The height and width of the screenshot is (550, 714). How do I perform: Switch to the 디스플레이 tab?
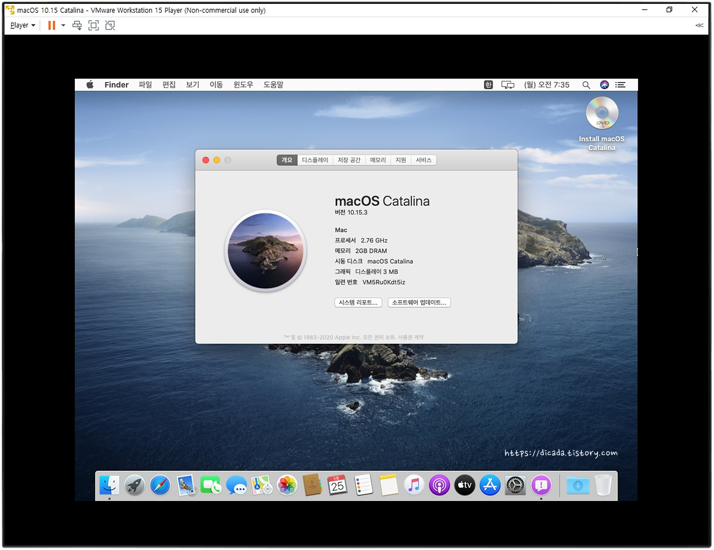click(x=315, y=160)
